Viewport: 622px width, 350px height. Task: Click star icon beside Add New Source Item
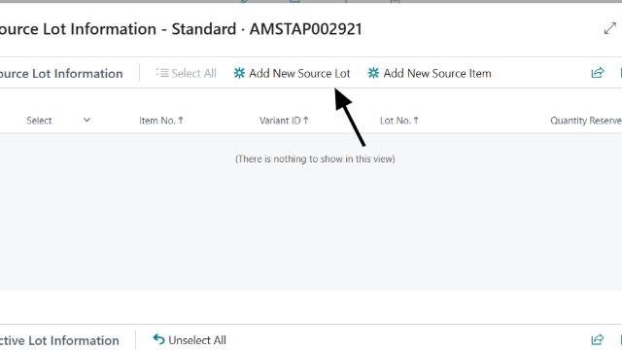[373, 73]
